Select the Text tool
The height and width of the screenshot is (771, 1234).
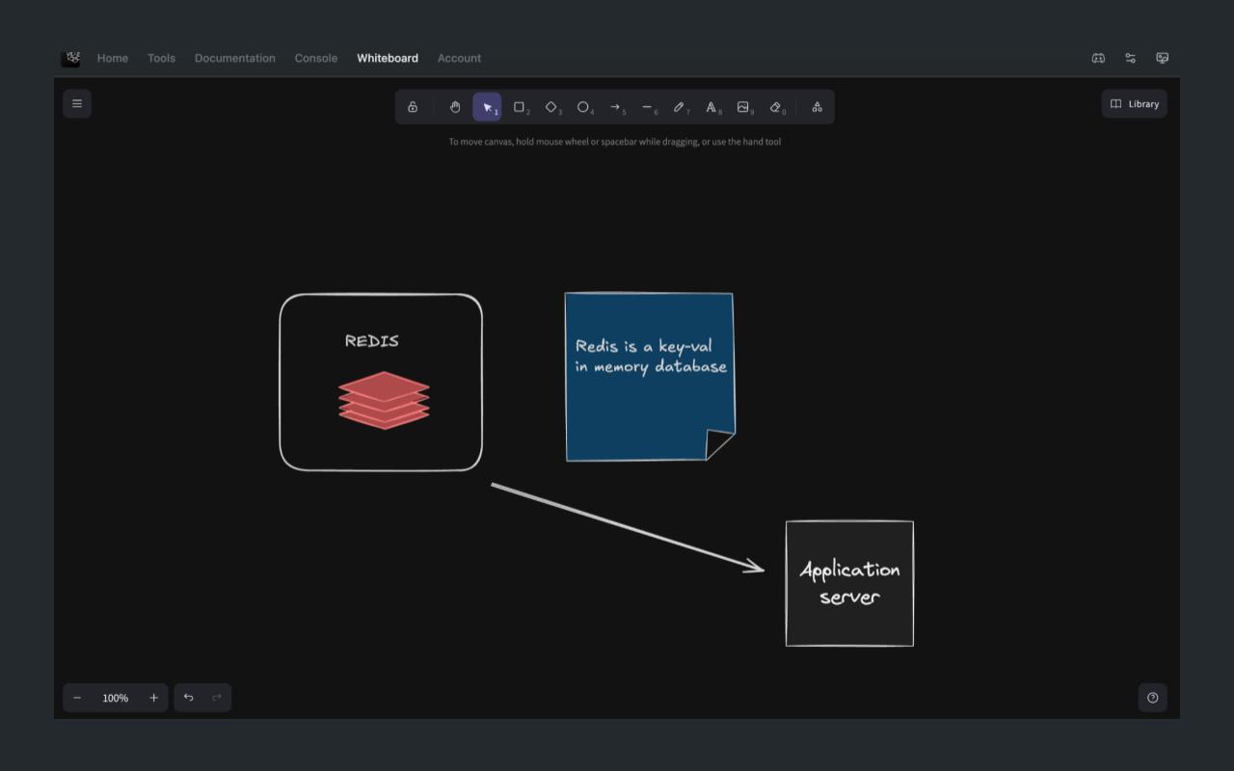(711, 107)
